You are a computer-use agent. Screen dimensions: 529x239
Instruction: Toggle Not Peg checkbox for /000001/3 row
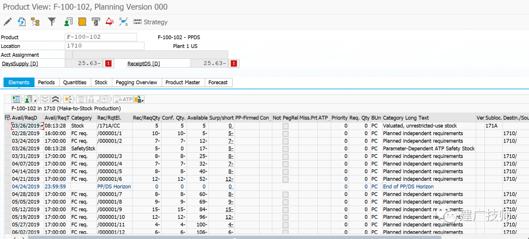coord(286,156)
